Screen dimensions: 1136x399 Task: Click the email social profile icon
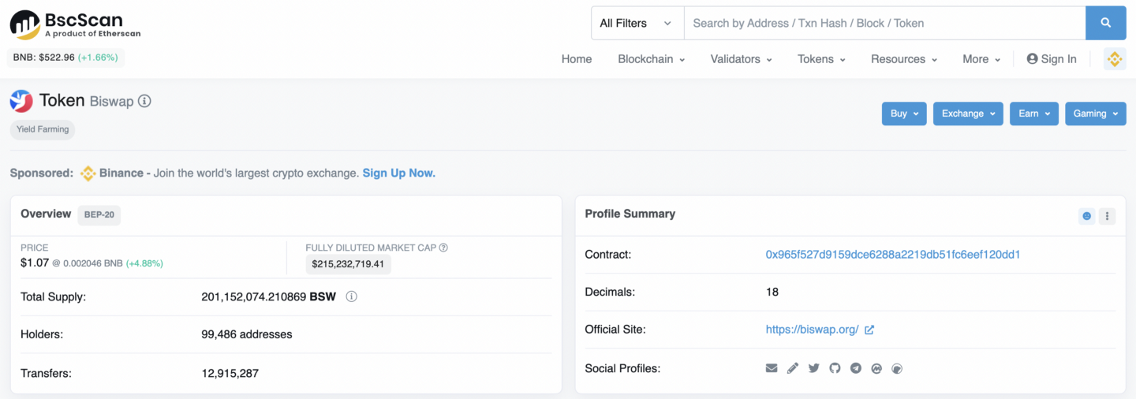(772, 368)
